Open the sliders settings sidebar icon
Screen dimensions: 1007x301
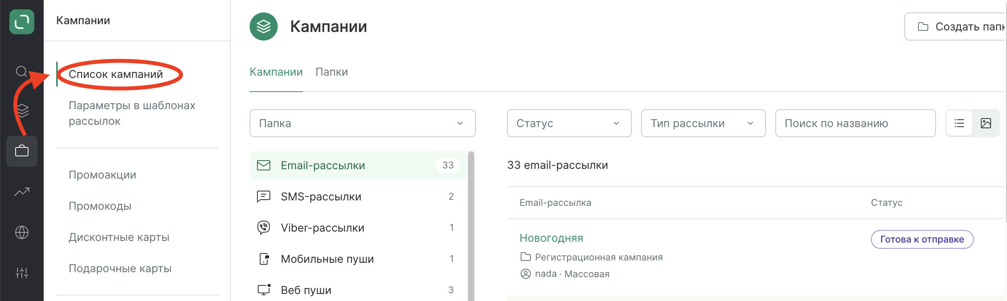[21, 273]
